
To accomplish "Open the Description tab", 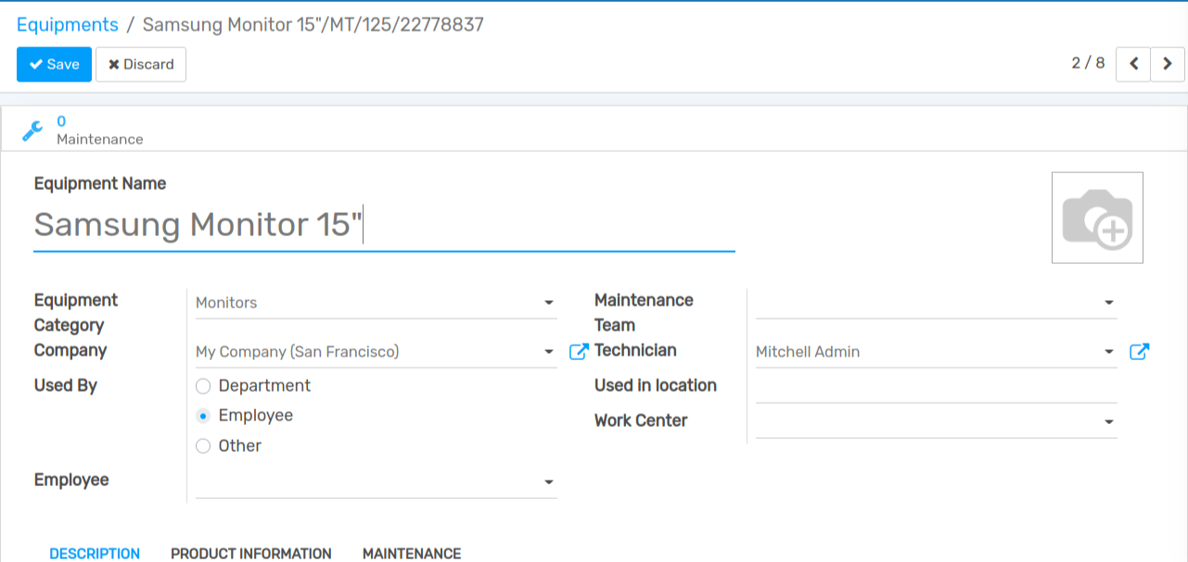I will coord(95,554).
